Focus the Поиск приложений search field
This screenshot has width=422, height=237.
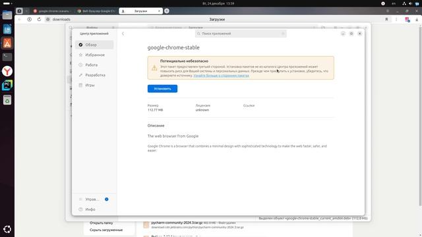tap(241, 34)
